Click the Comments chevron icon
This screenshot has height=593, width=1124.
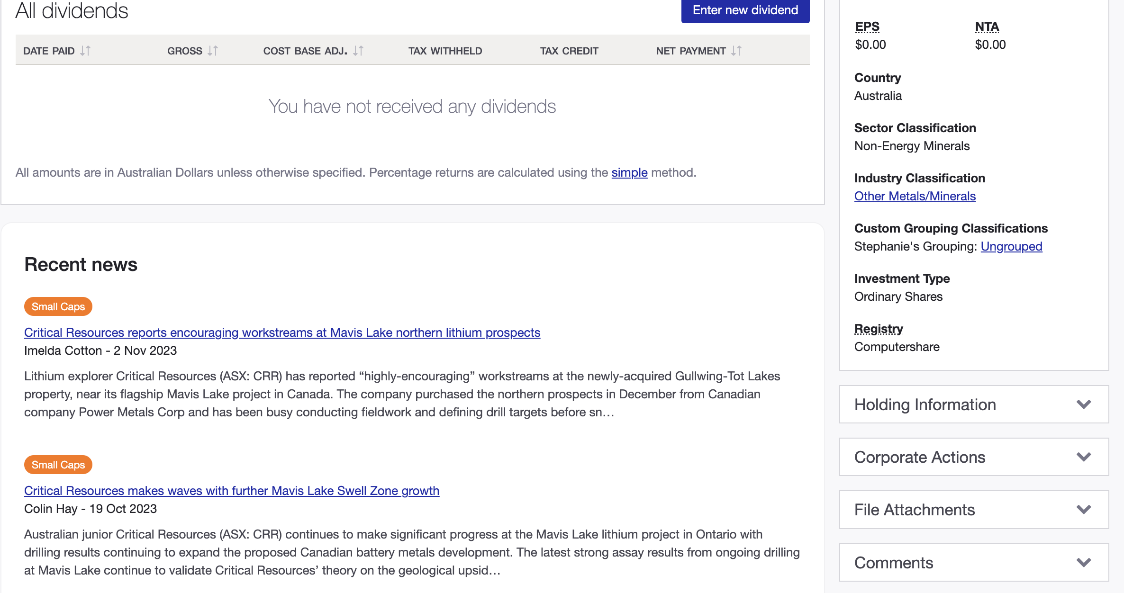1083,563
